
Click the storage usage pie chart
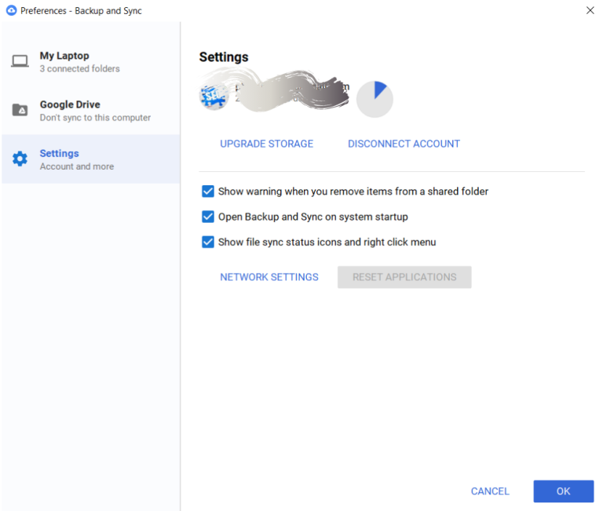[375, 99]
